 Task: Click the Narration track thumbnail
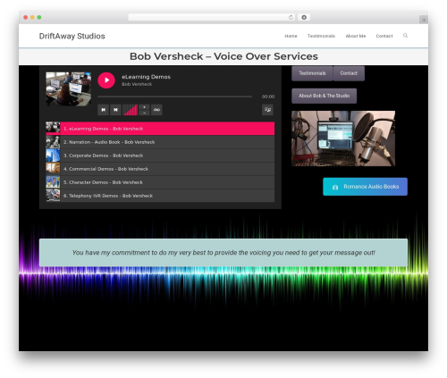(53, 142)
